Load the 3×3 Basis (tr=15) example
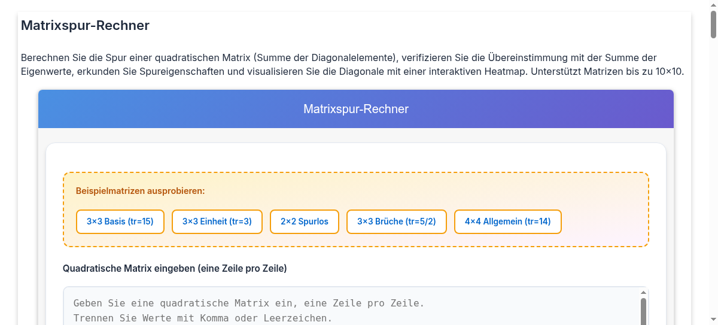The height and width of the screenshot is (325, 718). point(120,221)
